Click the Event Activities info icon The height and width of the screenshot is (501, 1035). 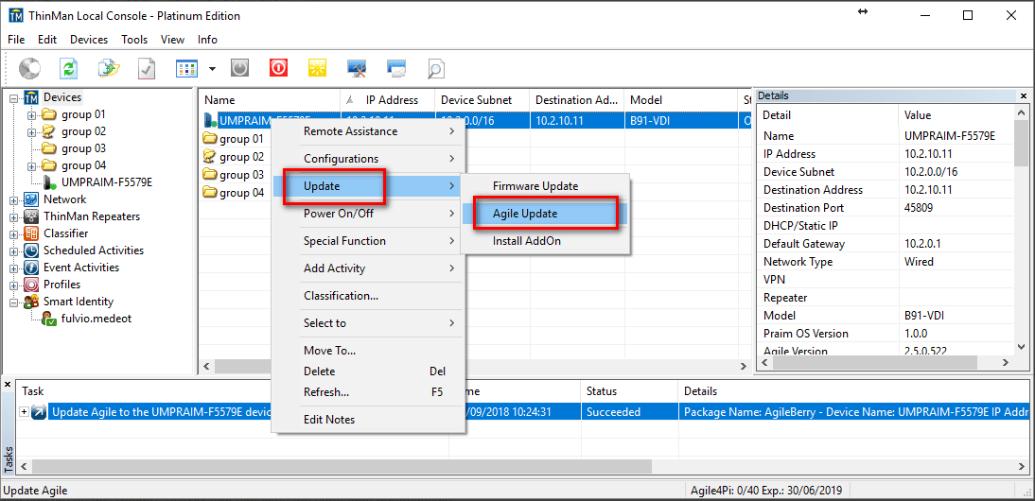point(31,268)
